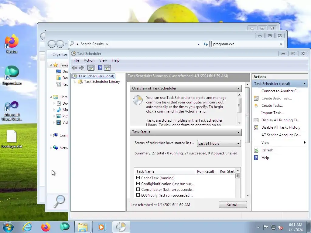Click Import Task in the Actions pane
The width and height of the screenshot is (311, 233).
[272, 113]
